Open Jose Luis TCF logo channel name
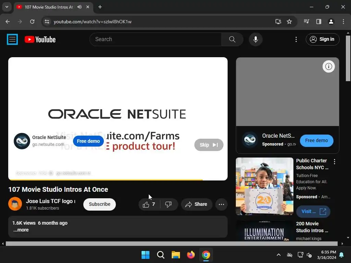 pos(51,201)
